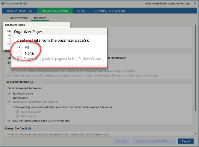The image size is (199, 147).
Task: Open the Optional Information tab
Action: point(110,11)
